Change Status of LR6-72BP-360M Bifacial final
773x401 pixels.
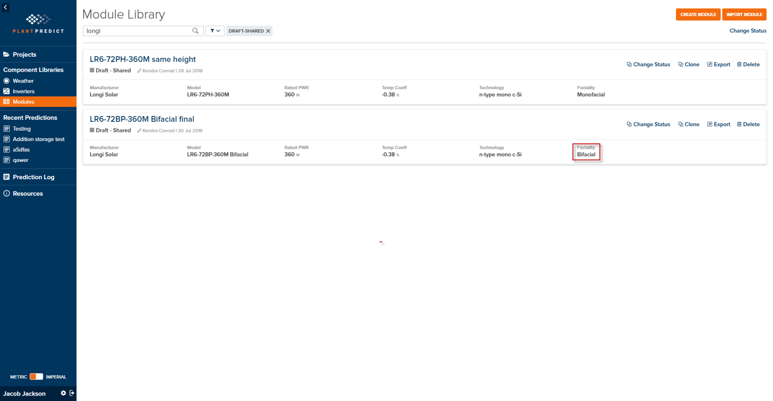pyautogui.click(x=648, y=125)
